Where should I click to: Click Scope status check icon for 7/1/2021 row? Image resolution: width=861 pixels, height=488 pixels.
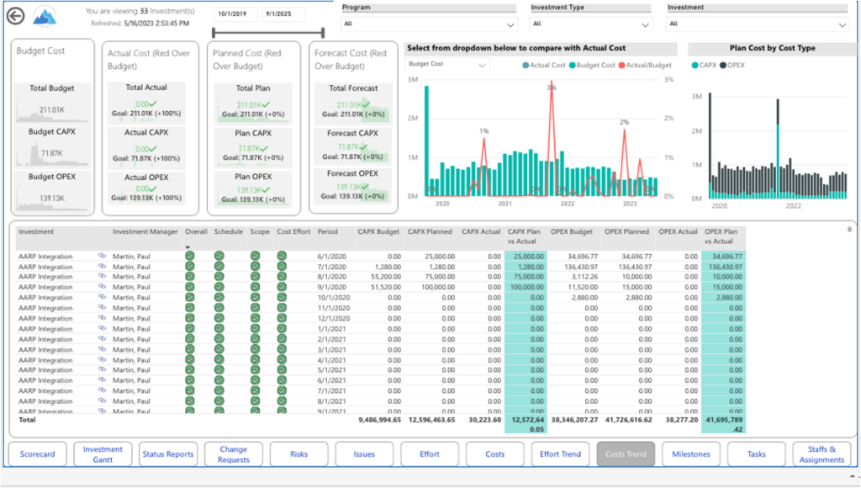coord(256,390)
